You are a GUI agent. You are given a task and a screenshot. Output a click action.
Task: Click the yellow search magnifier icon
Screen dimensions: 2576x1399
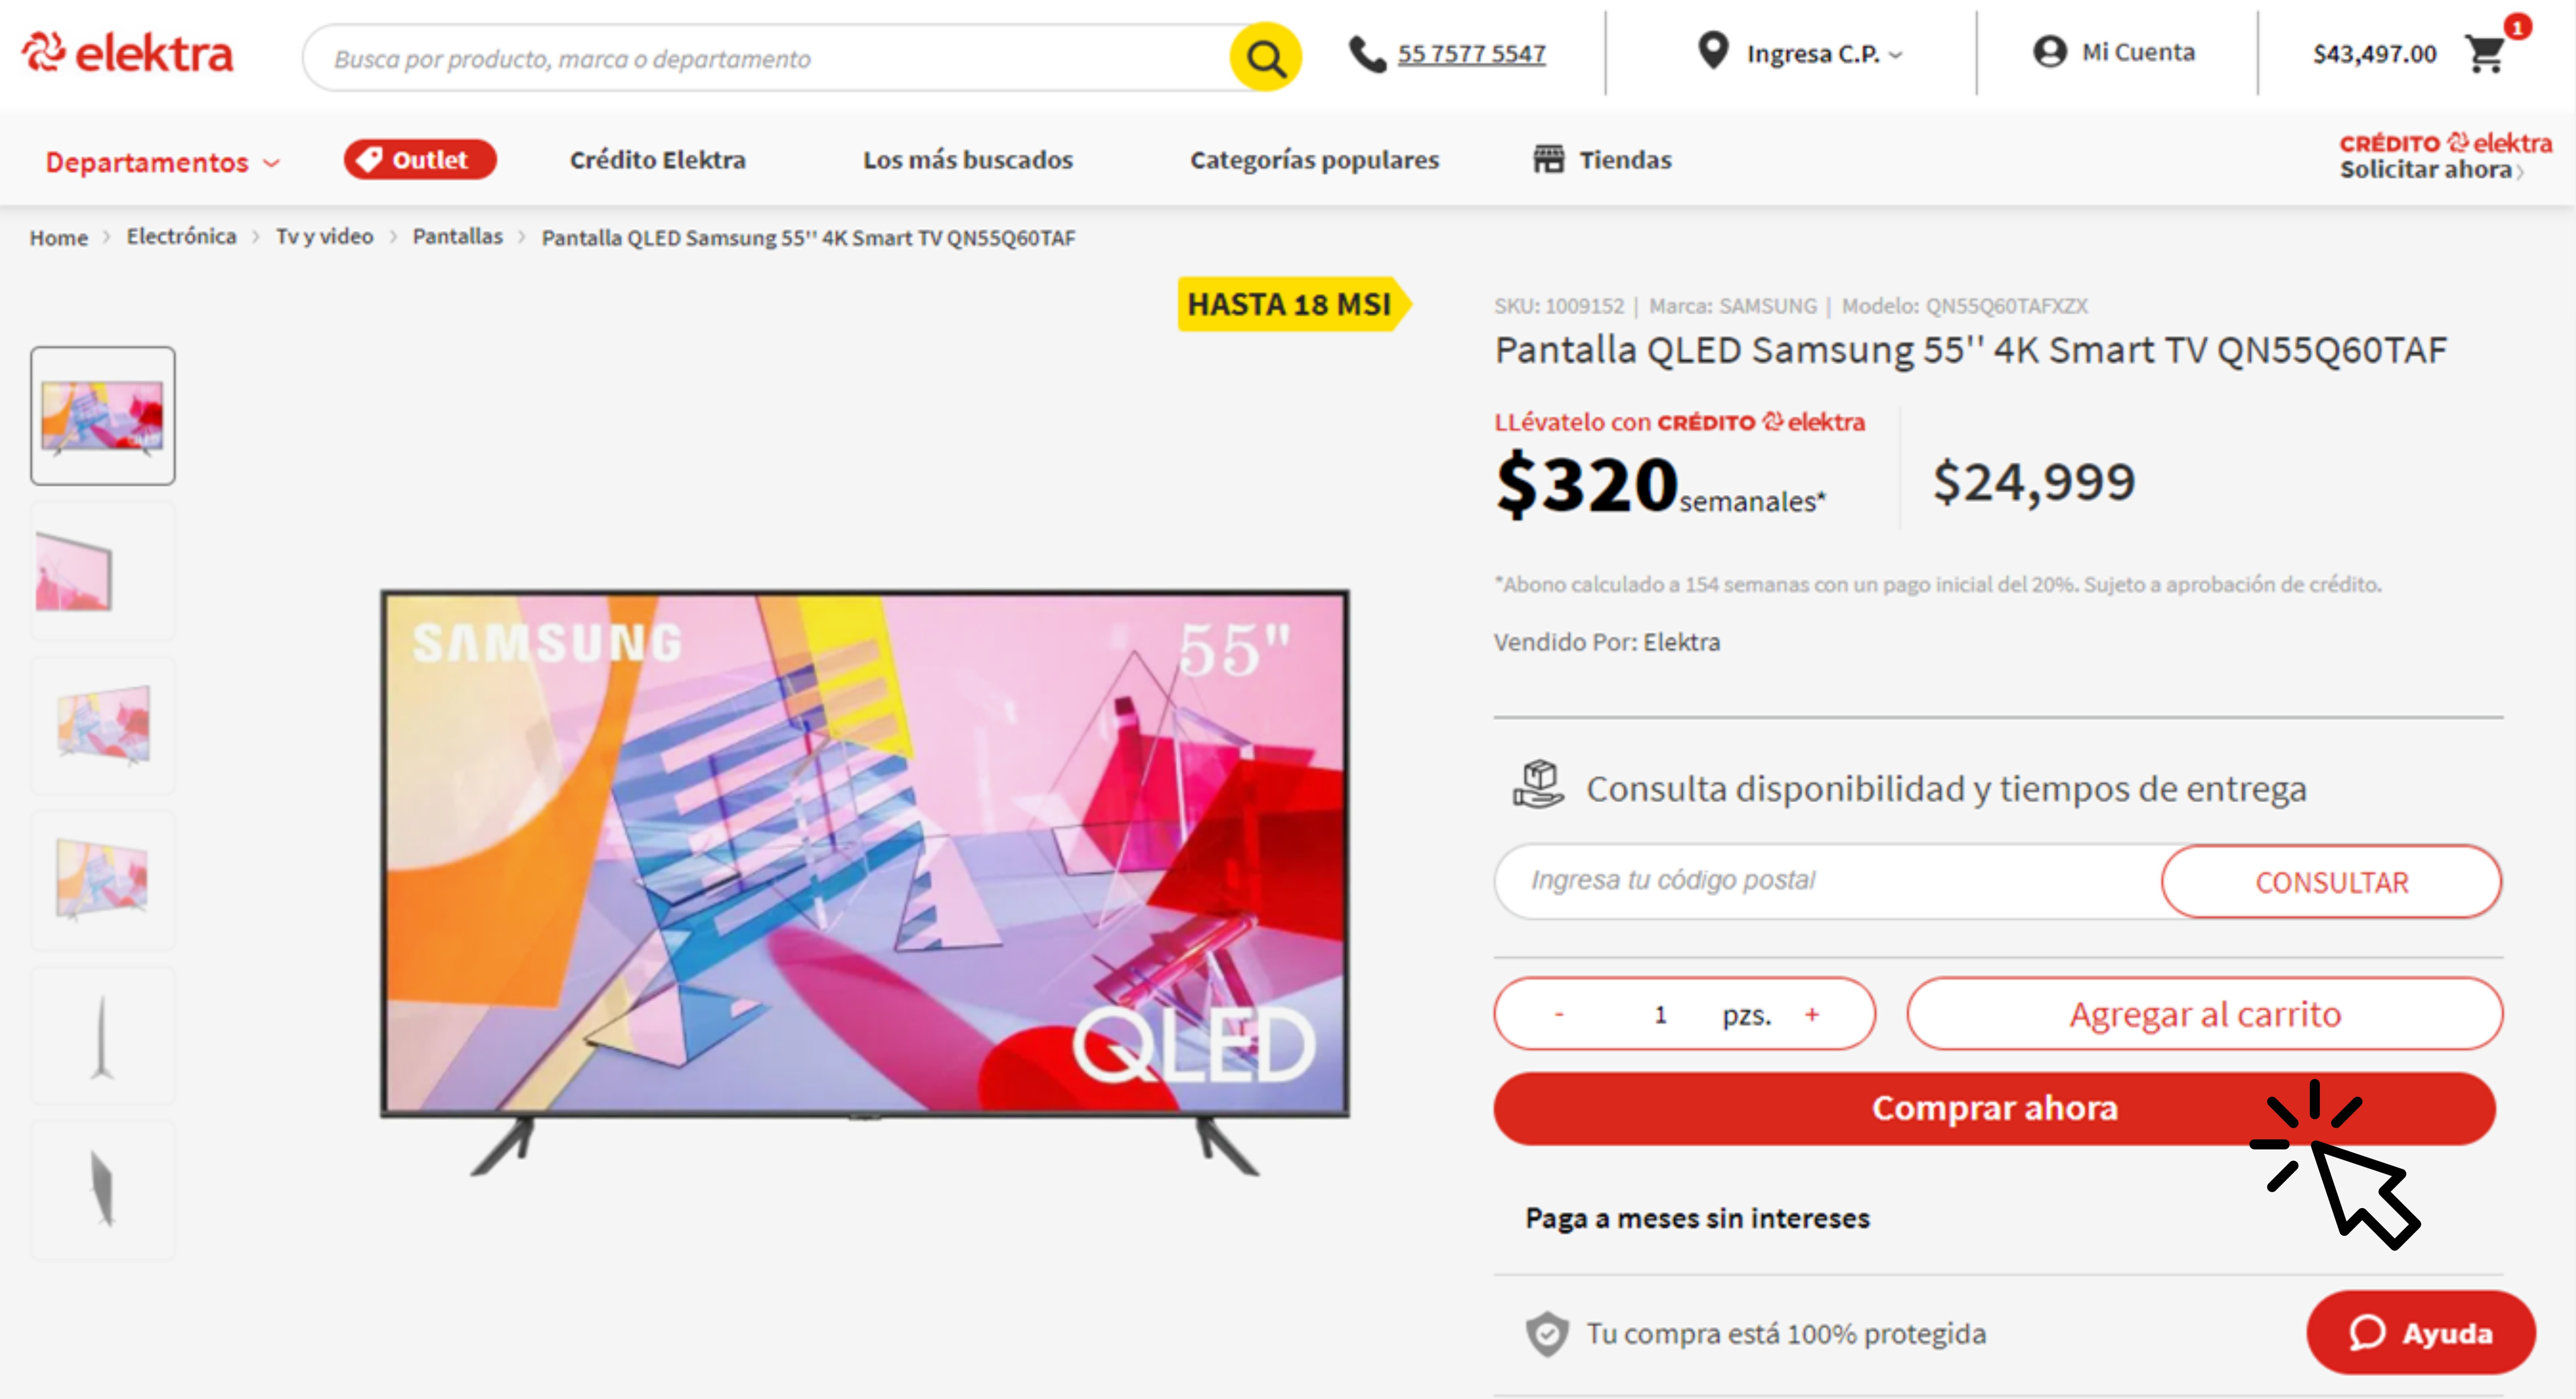1265,58
